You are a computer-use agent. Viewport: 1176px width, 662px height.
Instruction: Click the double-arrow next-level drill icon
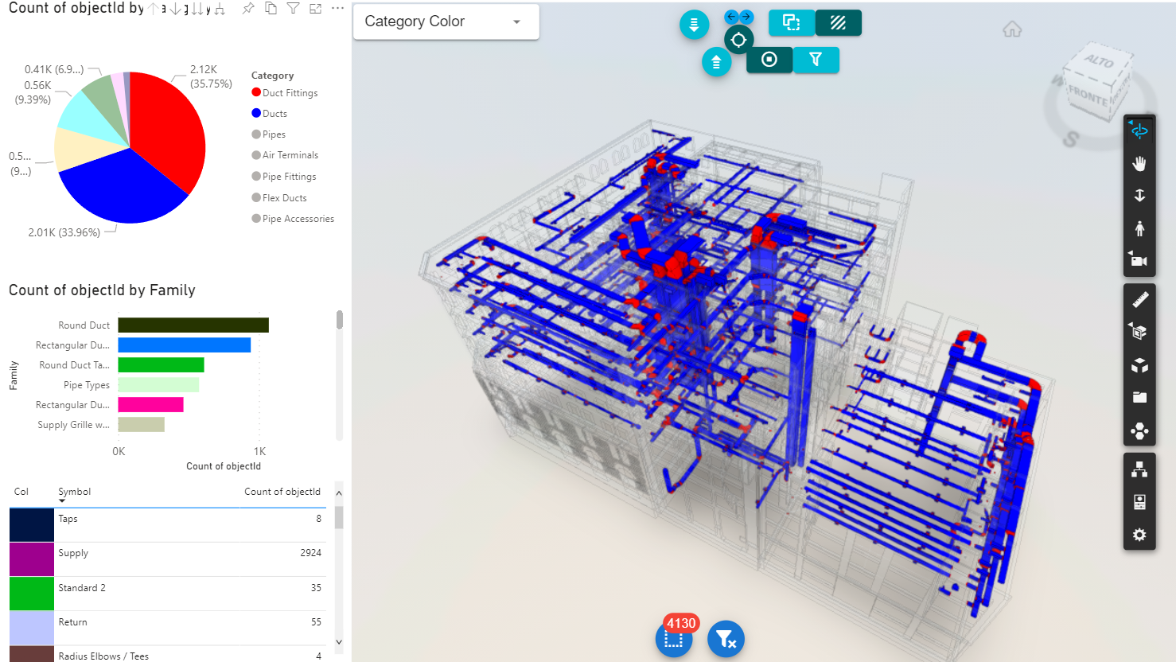pos(197,9)
